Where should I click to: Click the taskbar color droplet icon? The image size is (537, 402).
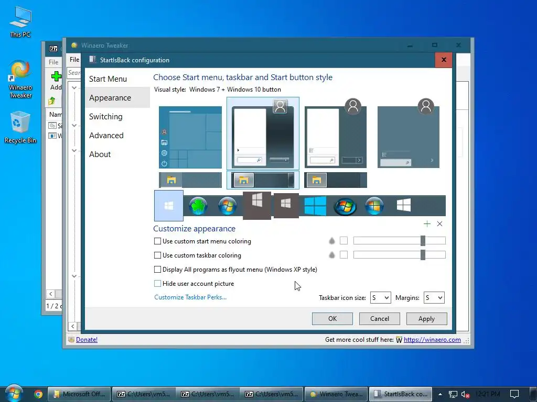(x=331, y=255)
